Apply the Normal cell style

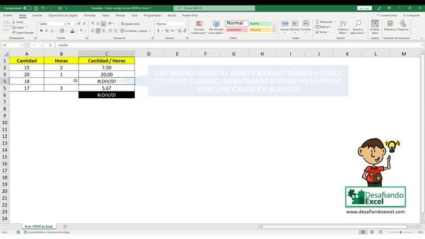237,23
